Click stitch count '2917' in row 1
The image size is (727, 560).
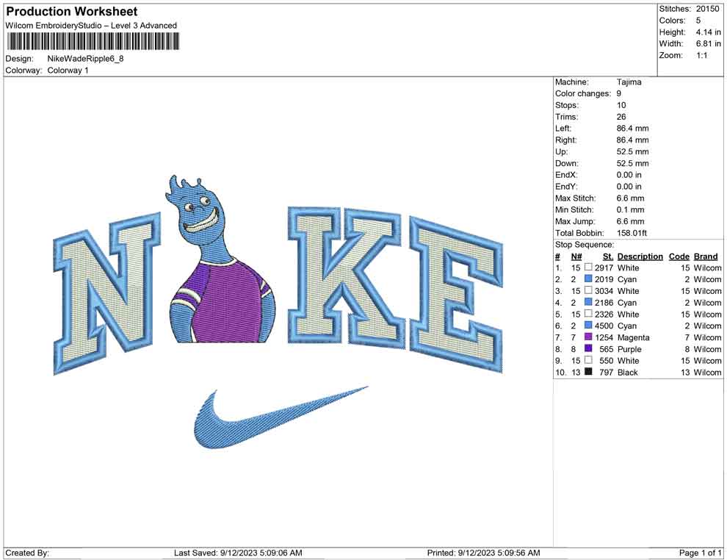(604, 268)
